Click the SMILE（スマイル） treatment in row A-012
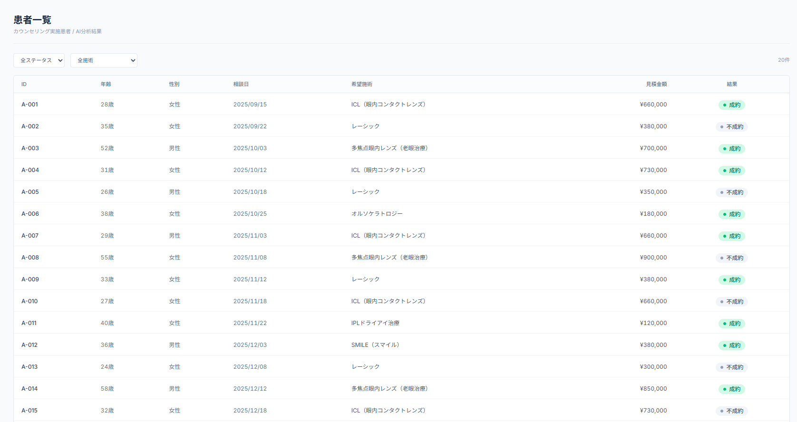 pos(375,345)
